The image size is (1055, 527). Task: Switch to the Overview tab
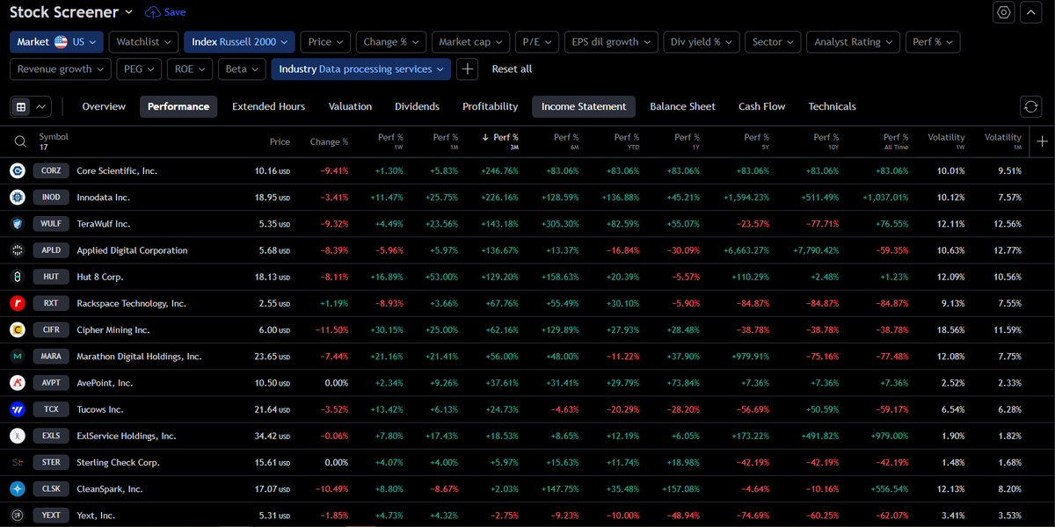[x=104, y=106]
